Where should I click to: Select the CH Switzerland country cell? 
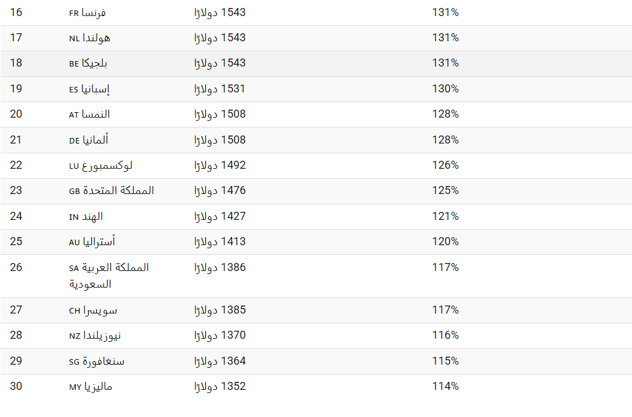point(93,310)
